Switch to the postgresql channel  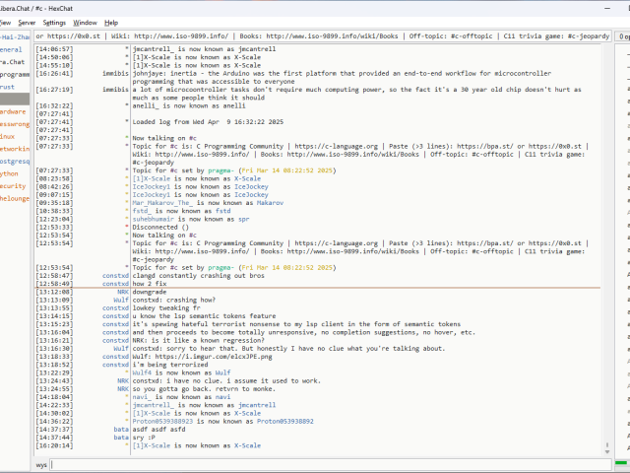[x=14, y=161]
